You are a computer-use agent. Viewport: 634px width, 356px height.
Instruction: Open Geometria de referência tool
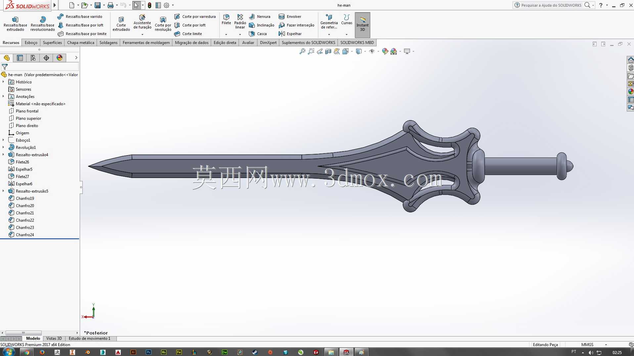[x=329, y=22]
